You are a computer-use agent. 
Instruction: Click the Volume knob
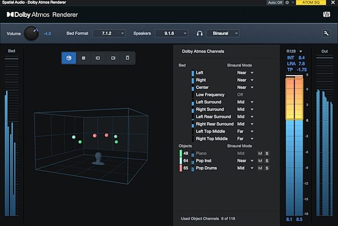coord(31,33)
